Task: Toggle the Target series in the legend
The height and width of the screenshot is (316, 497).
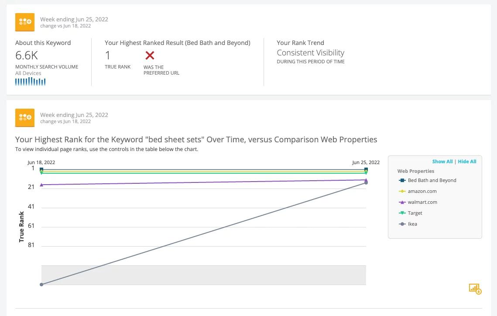Action: 415,213
